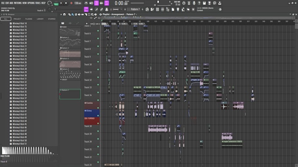
Task: Mute Track 6 using its green dot
Action: (x=98, y=38)
